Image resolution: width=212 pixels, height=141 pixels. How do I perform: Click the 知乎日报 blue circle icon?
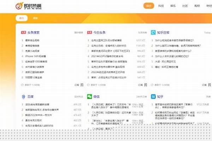point(153,32)
